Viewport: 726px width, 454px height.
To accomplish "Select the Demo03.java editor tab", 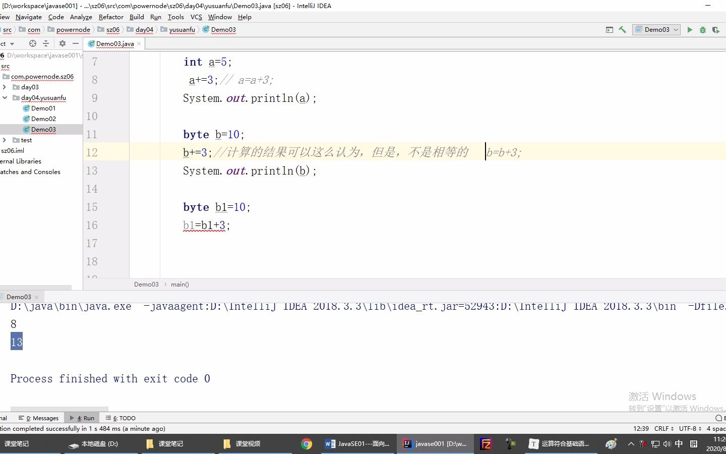I will tap(114, 44).
